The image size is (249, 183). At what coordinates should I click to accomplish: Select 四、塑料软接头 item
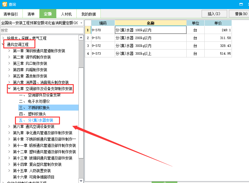33,114
